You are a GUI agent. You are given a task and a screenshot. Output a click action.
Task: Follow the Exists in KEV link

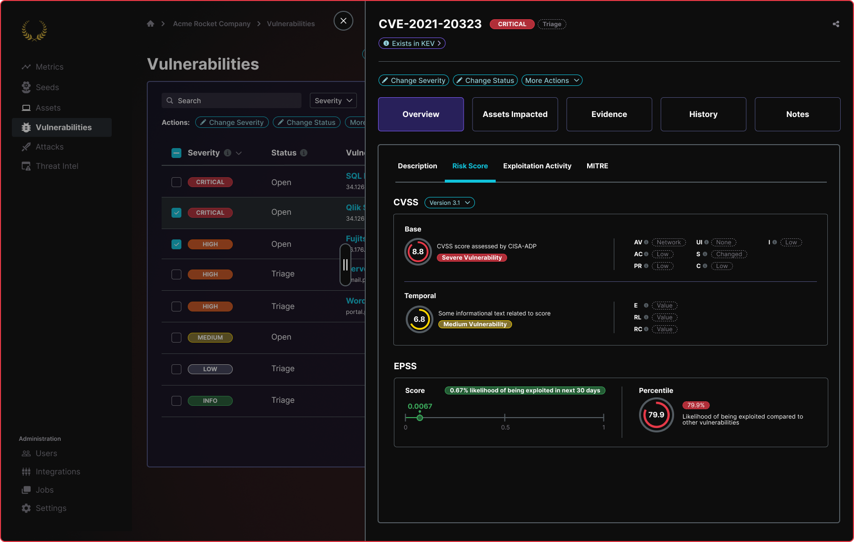412,43
